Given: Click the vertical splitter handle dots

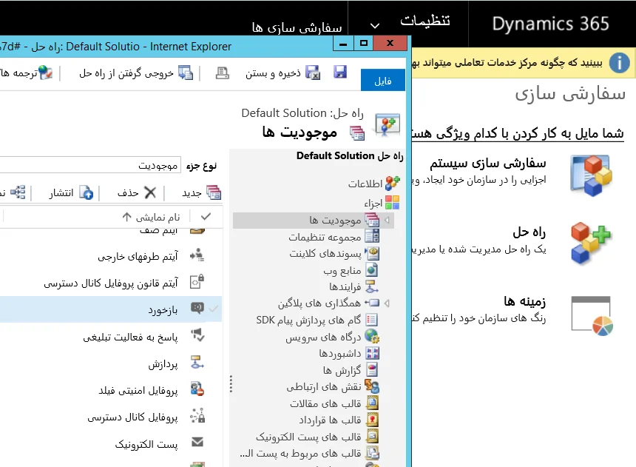Looking at the screenshot, I should pyautogui.click(x=231, y=383).
